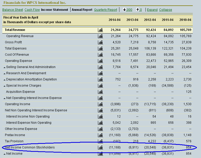Screen dimensions: 201x158
Task: Expand Selling General And Administration row
Action: [x=4, y=67]
